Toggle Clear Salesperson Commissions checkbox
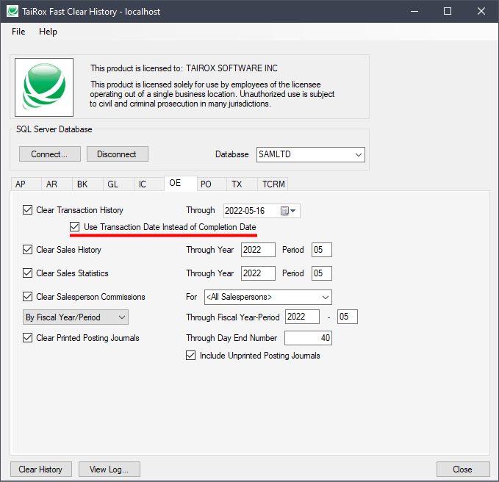This screenshot has width=499, height=482. [27, 297]
